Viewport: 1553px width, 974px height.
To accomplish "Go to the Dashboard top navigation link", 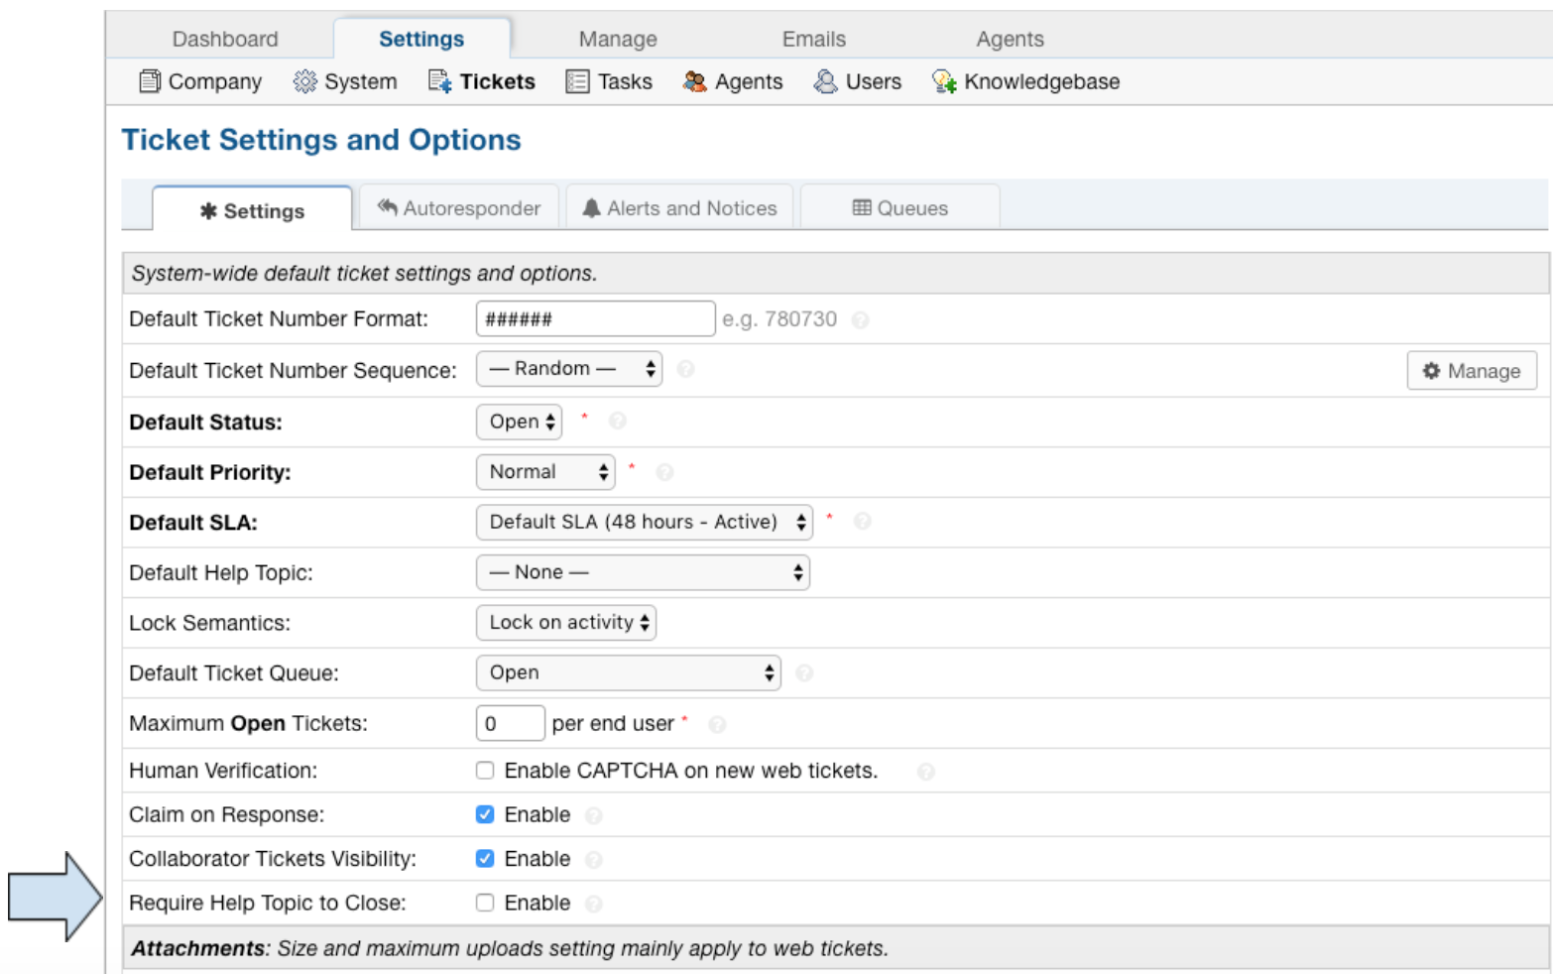I will [225, 39].
